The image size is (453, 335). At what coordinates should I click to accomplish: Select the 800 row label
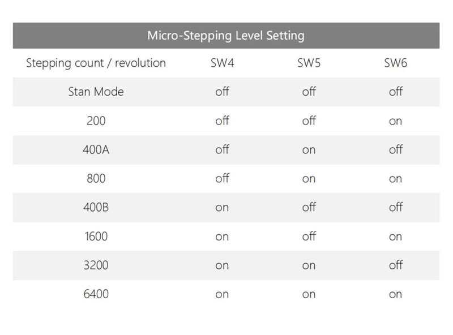coord(96,179)
